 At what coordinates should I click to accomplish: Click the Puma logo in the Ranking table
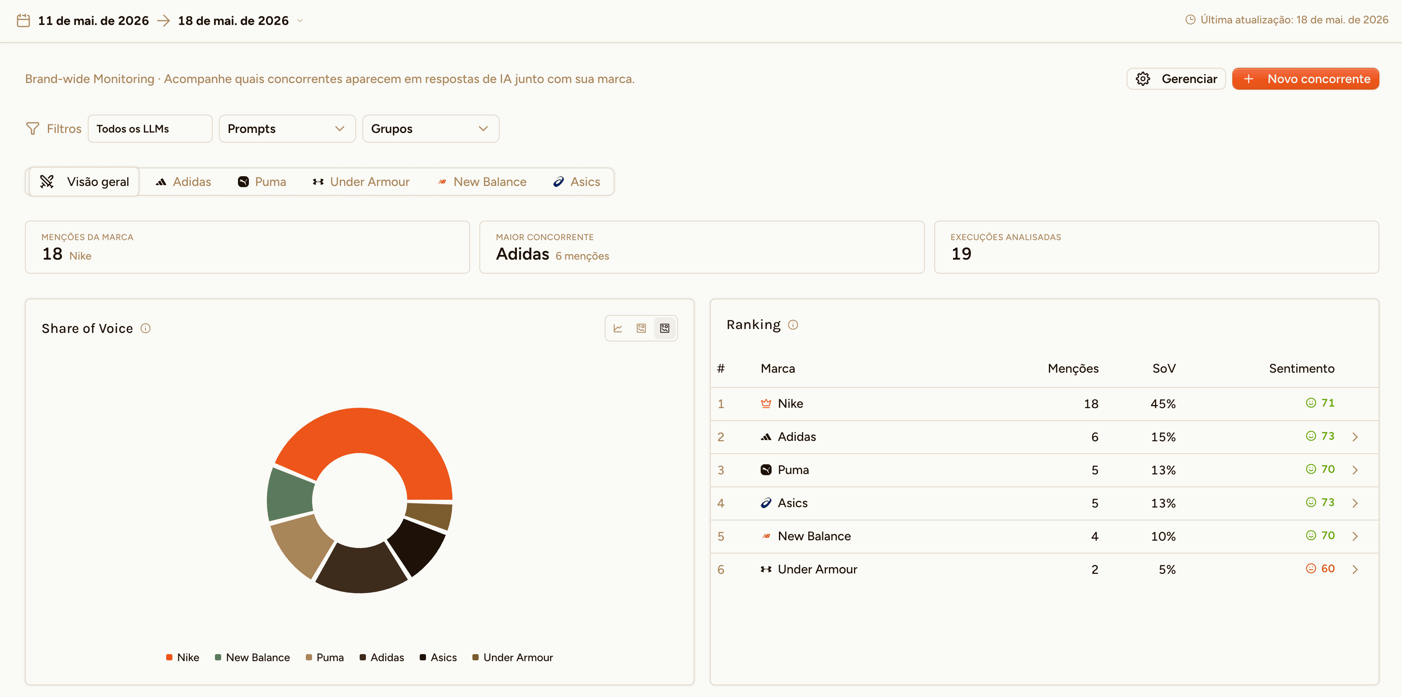click(766, 470)
